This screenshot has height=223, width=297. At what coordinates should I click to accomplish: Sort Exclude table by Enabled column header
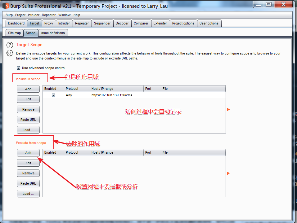click(x=53, y=152)
